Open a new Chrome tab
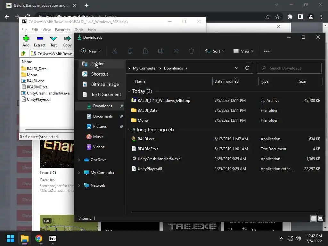This screenshot has width=328, height=246. [x=86, y=5]
